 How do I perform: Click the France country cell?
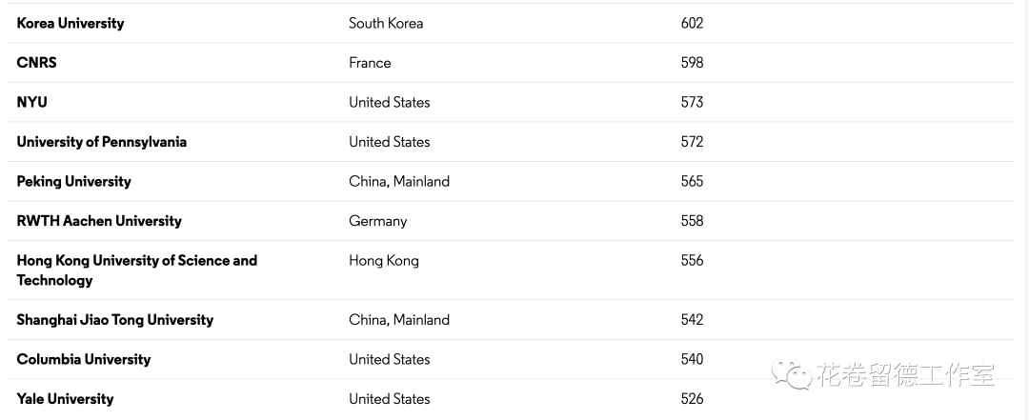point(370,63)
